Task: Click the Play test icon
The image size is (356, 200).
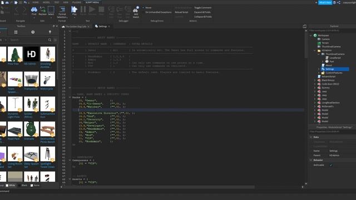Action: pyautogui.click(x=74, y=9)
